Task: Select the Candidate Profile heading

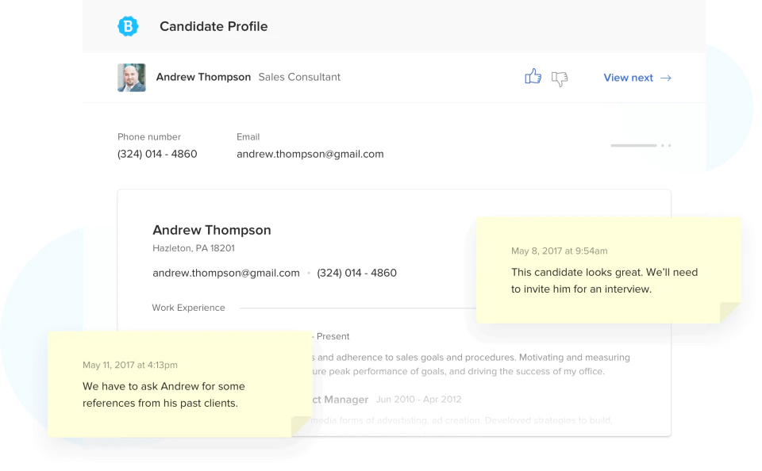Action: (214, 26)
